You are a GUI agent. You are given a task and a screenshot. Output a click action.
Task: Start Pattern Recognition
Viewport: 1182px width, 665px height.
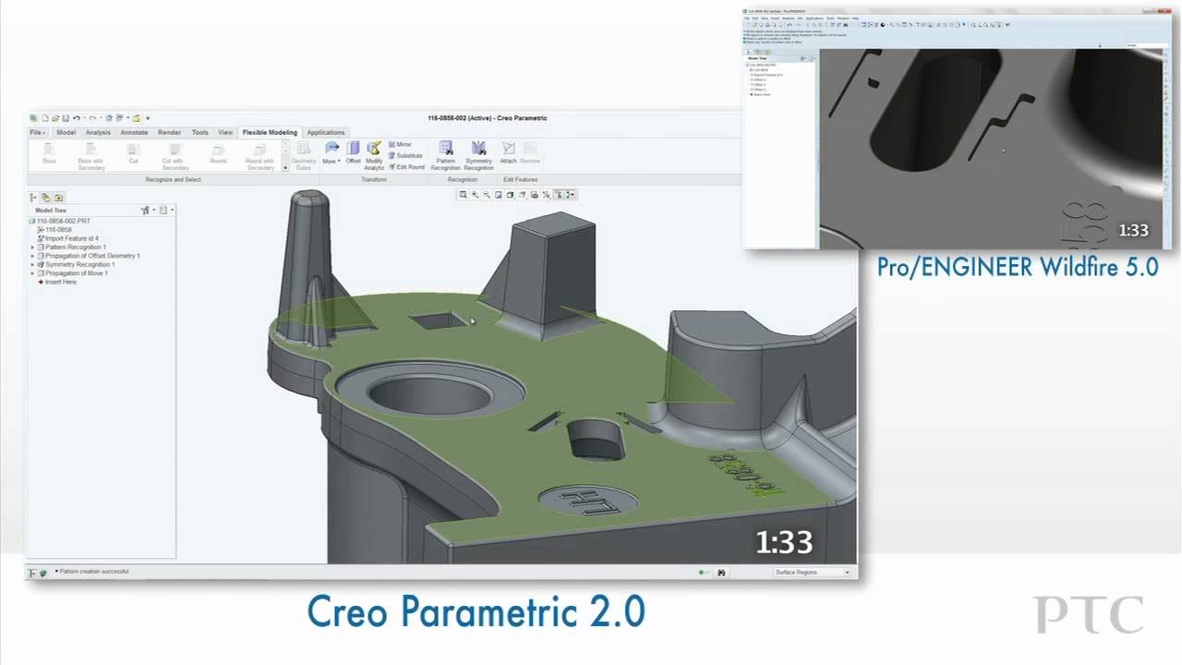[x=445, y=155]
